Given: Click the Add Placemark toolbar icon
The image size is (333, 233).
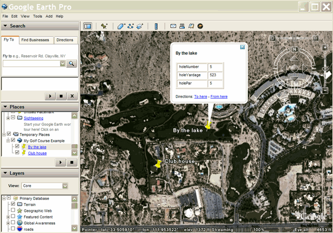Looking at the screenshot, I should coord(104,26).
